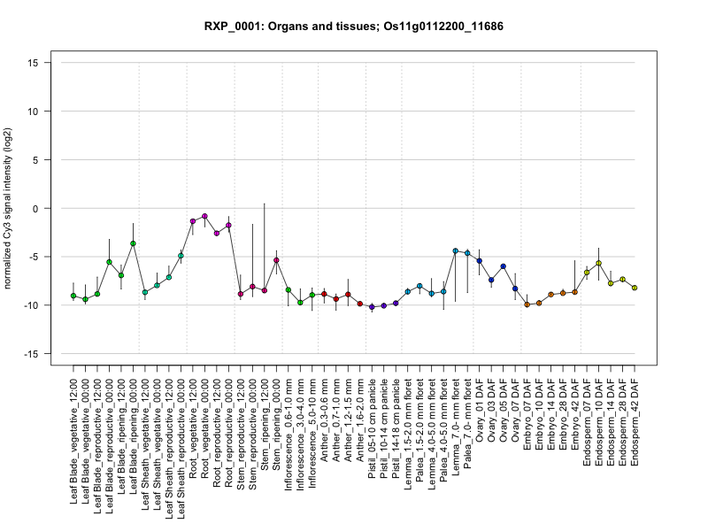Select the Pistil_05-10 cm panicle purple data point
708x531 pixels.
point(372,307)
